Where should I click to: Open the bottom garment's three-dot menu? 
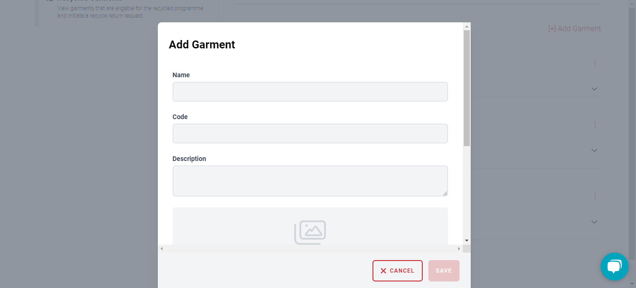coord(595,196)
